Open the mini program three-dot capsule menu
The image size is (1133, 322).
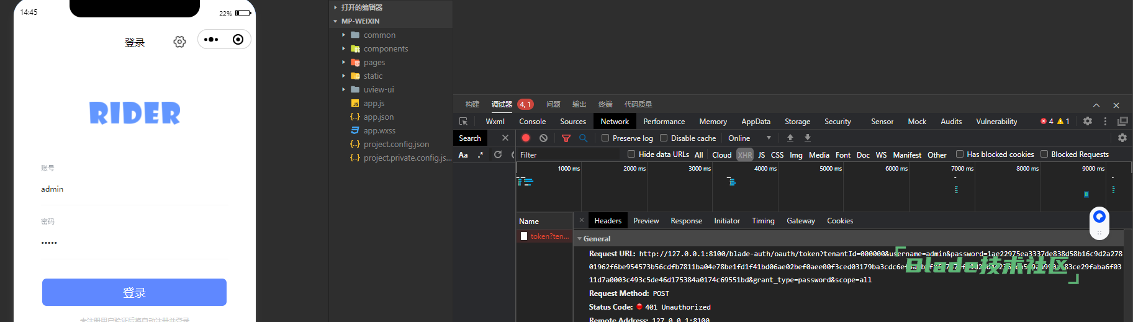(211, 40)
